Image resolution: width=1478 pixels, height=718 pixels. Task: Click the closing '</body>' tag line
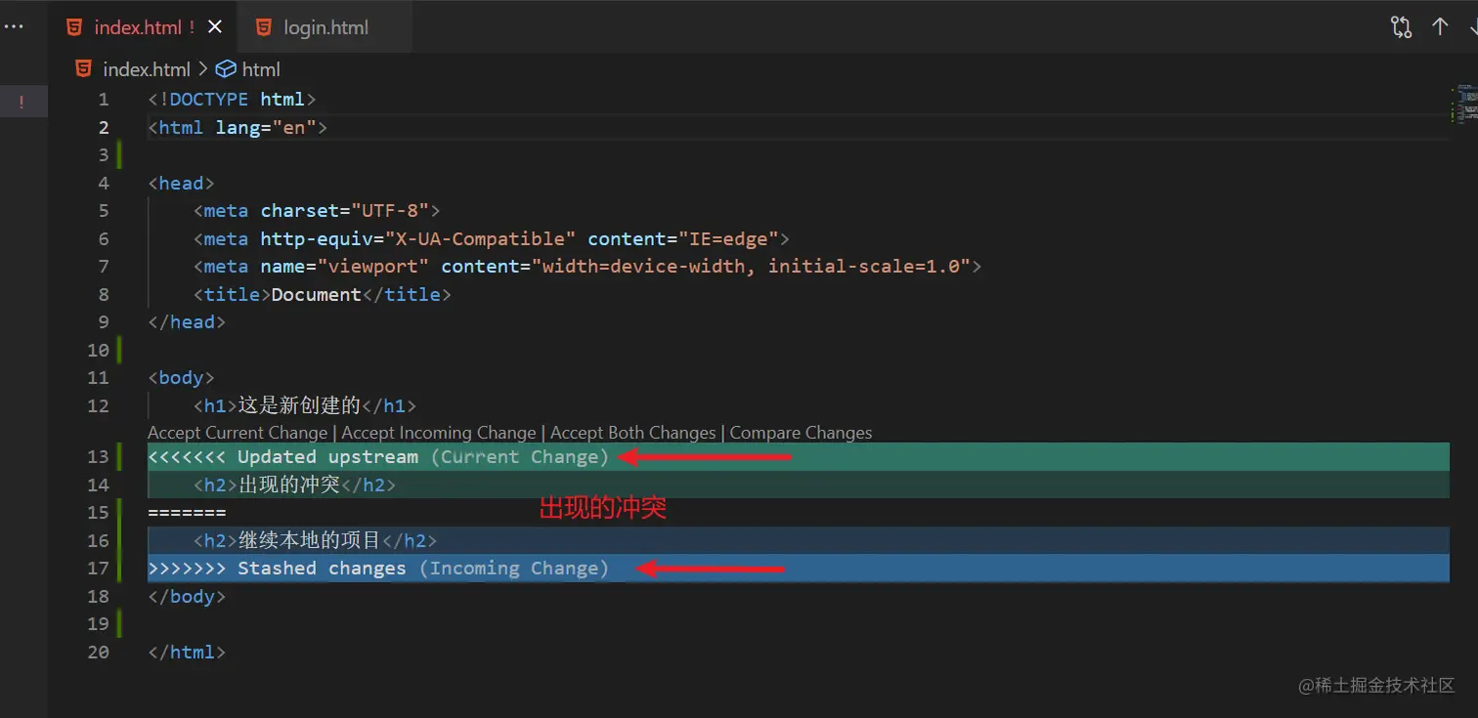(x=187, y=596)
